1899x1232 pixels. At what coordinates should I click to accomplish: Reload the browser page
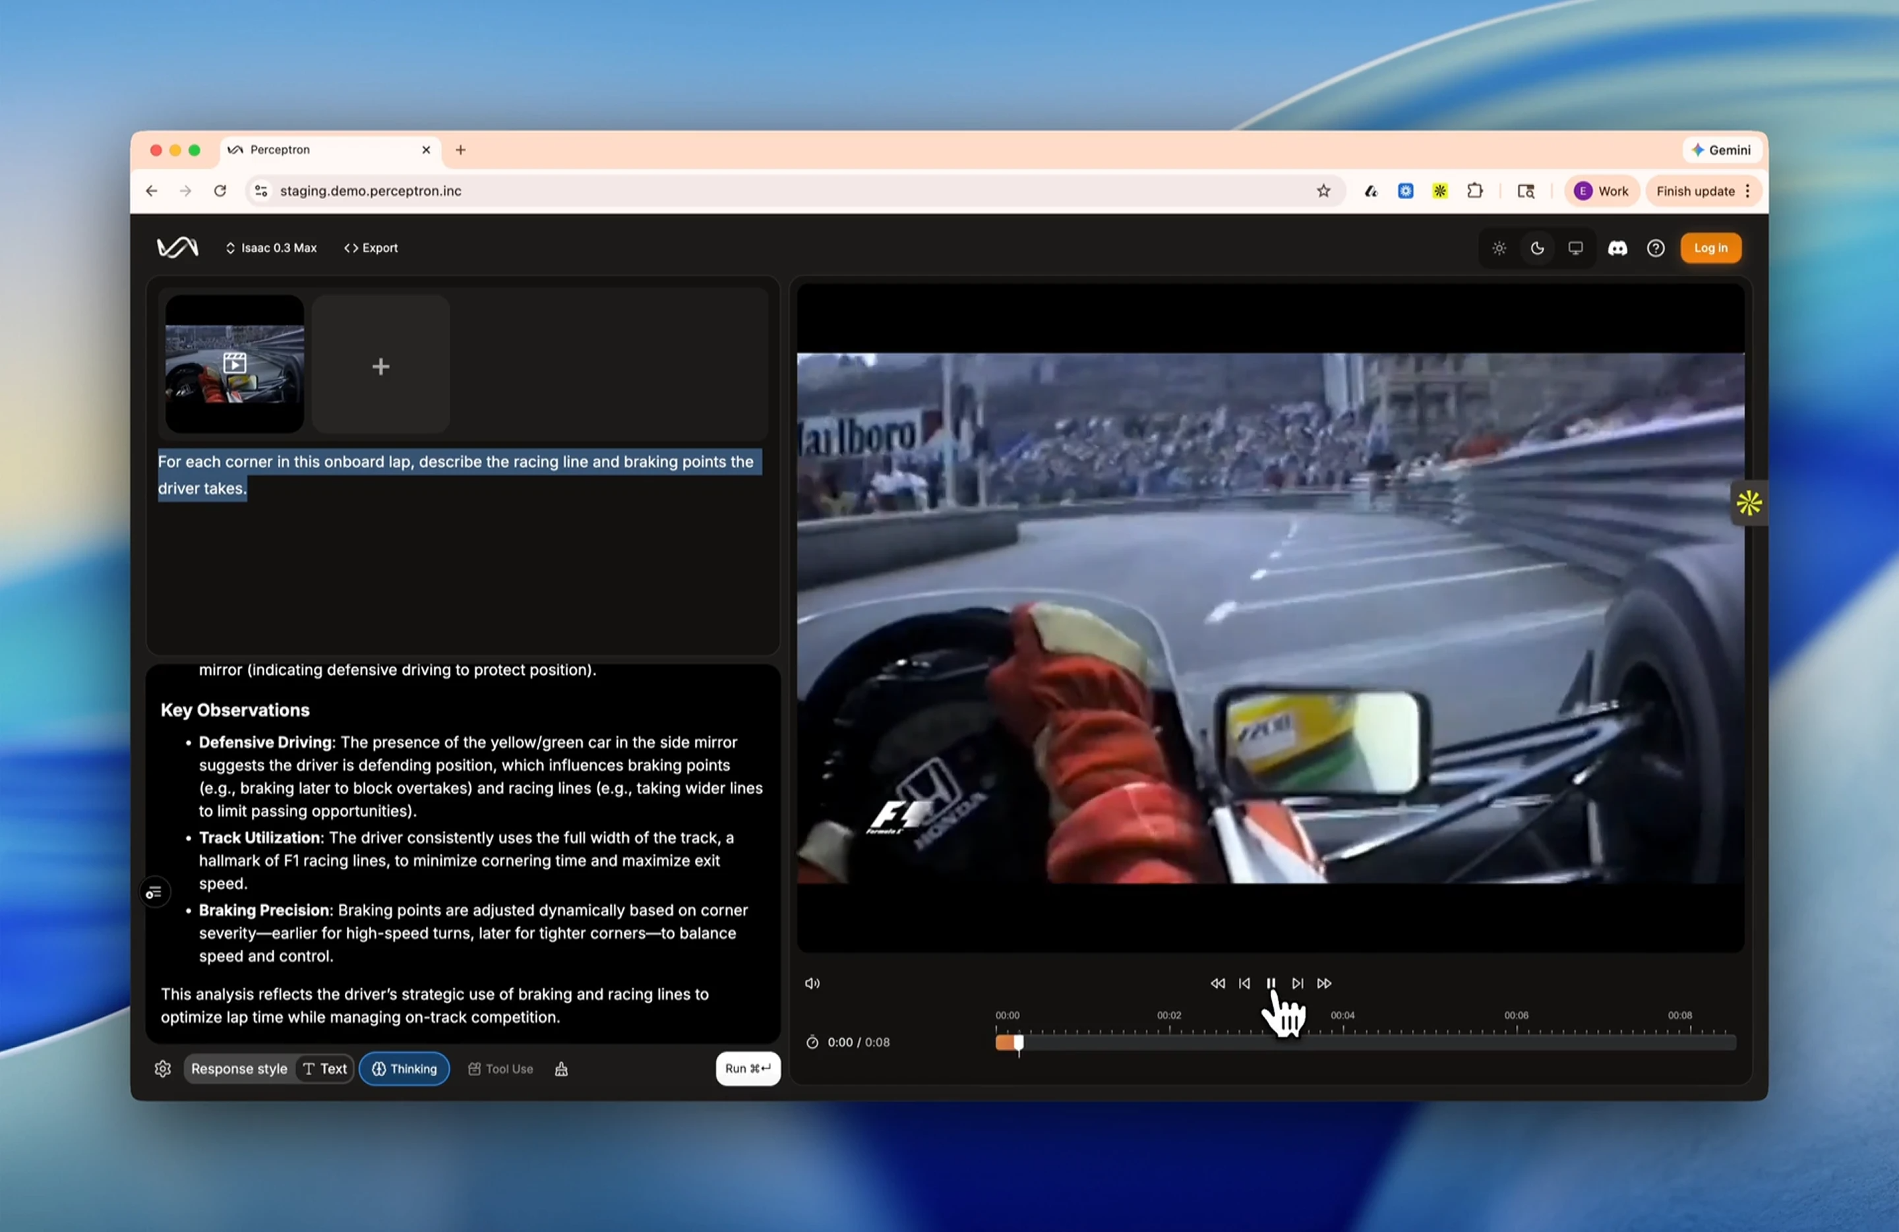[x=220, y=191]
